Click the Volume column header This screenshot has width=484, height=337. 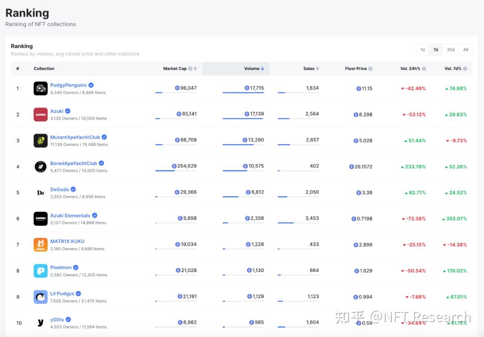[x=236, y=69]
